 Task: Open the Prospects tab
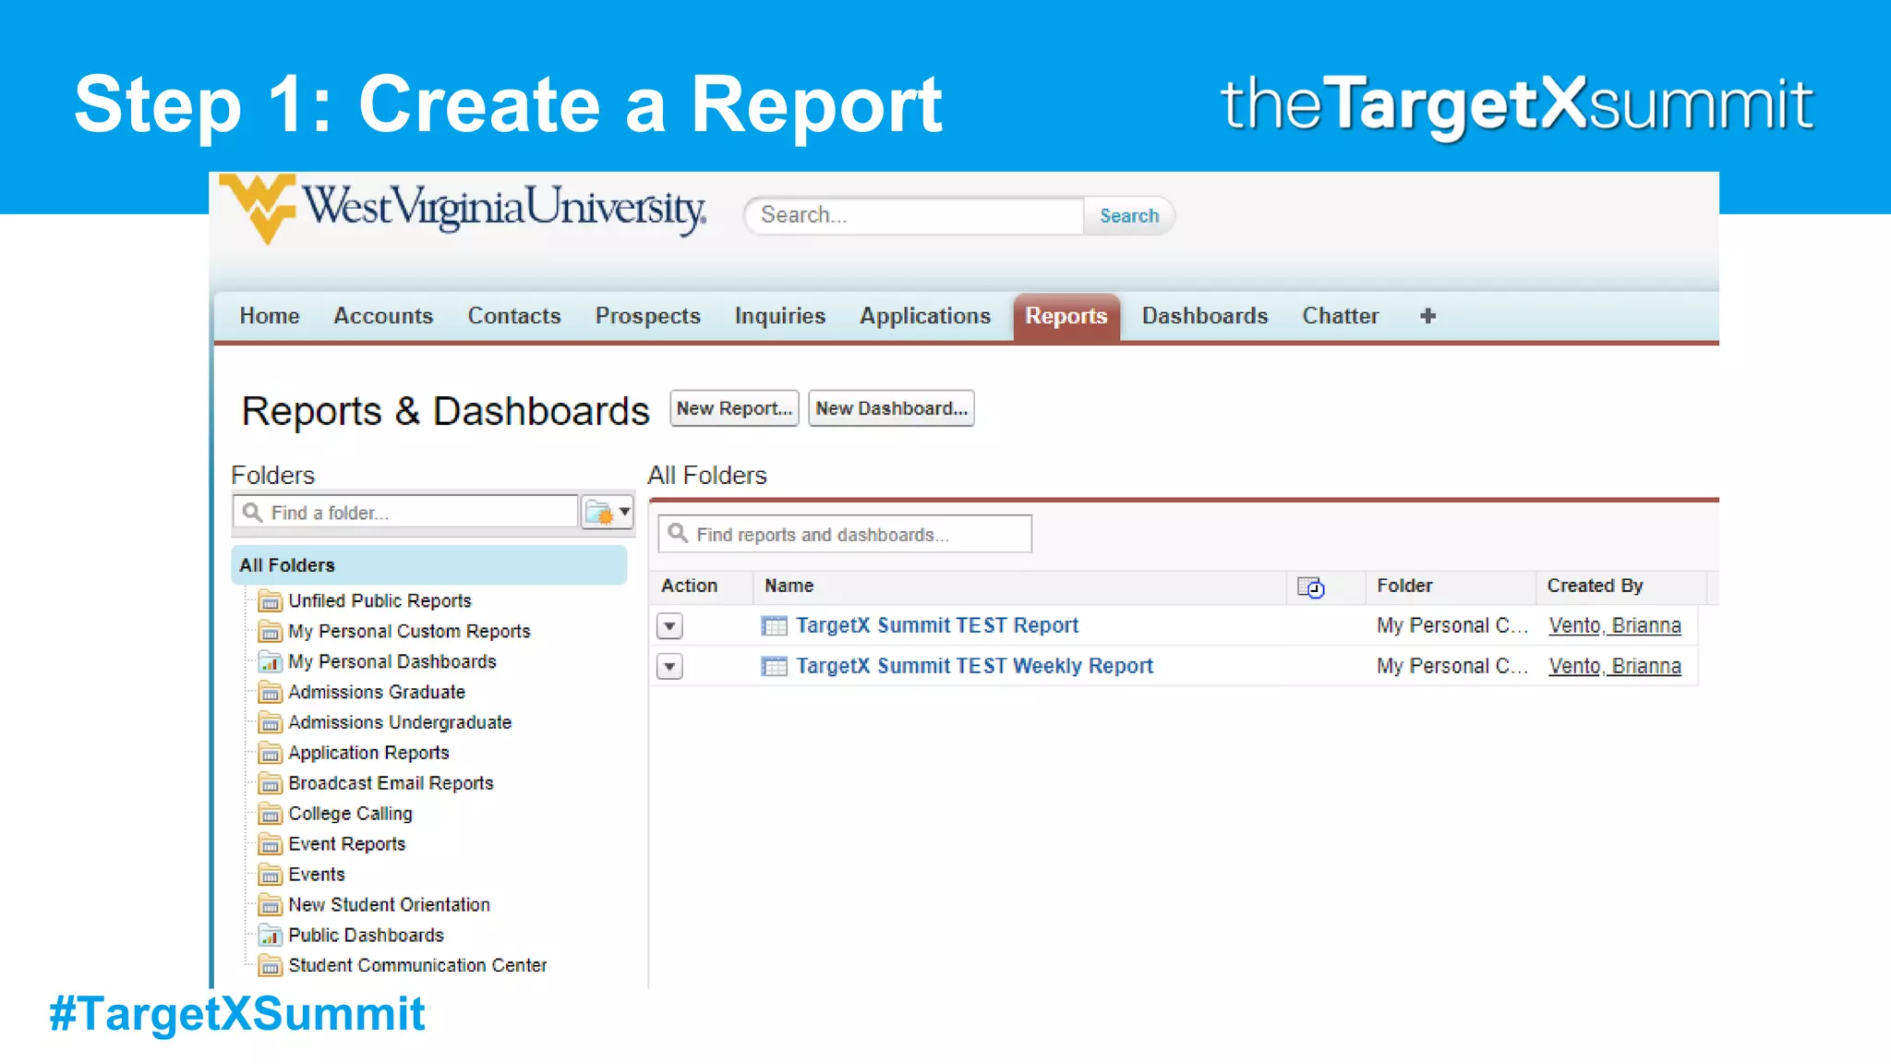(648, 316)
